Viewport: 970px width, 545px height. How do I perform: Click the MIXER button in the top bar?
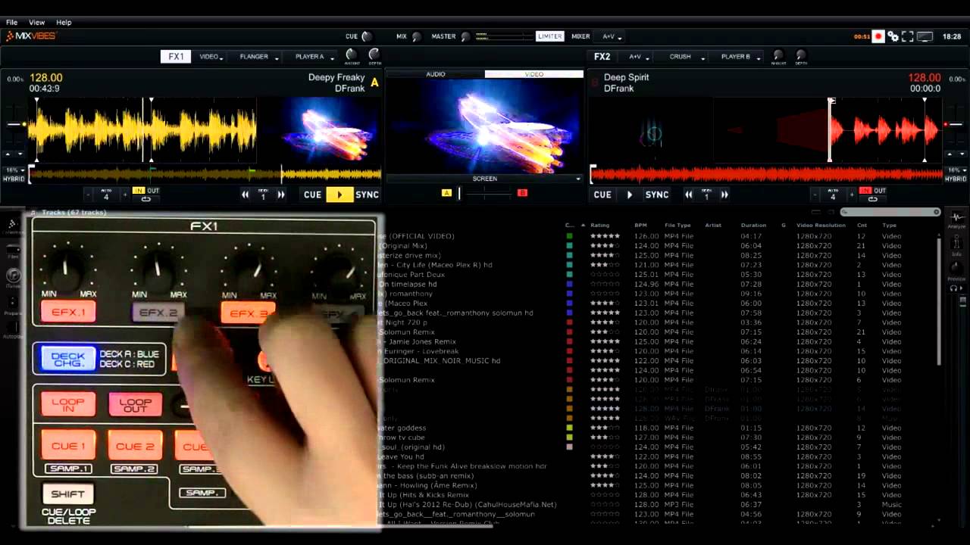580,36
